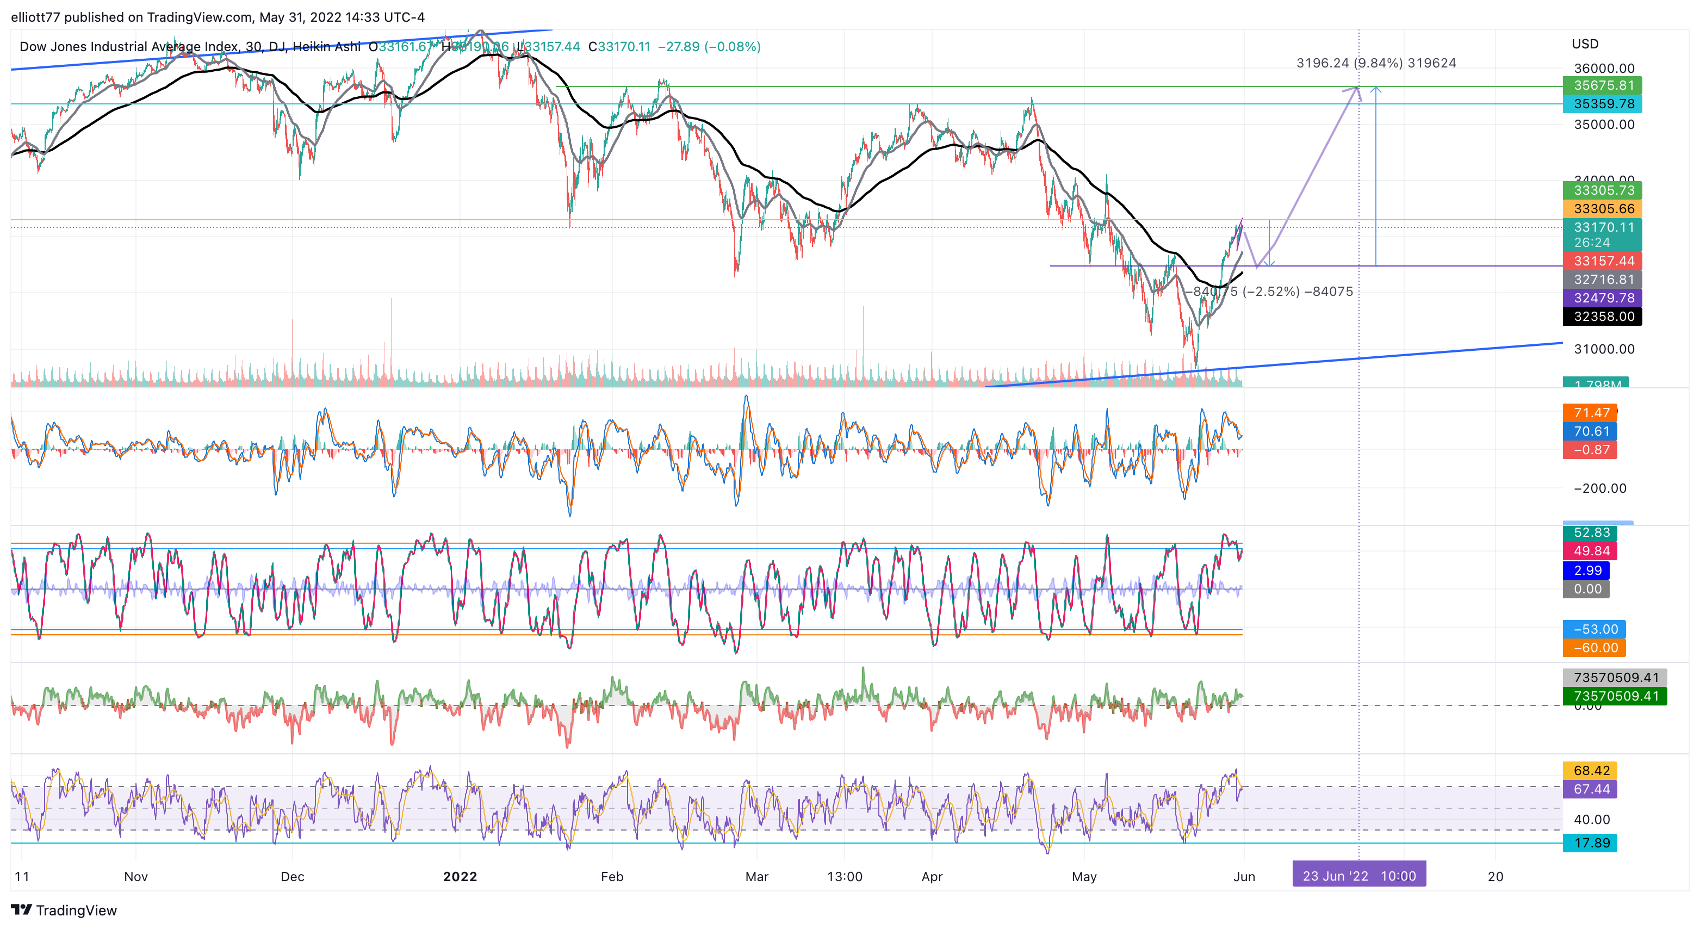Click the 36000.00 axis value

pyautogui.click(x=1604, y=69)
